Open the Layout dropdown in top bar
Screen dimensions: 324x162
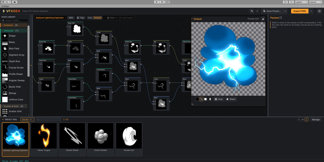pyautogui.click(x=316, y=2)
